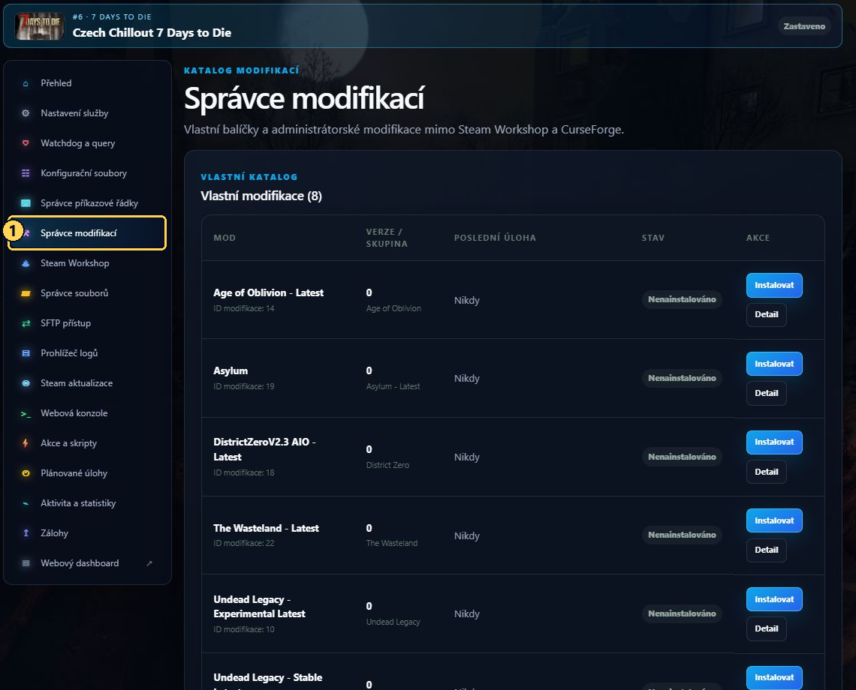
Task: Install The Wasteland - Latest mod
Action: click(x=774, y=521)
